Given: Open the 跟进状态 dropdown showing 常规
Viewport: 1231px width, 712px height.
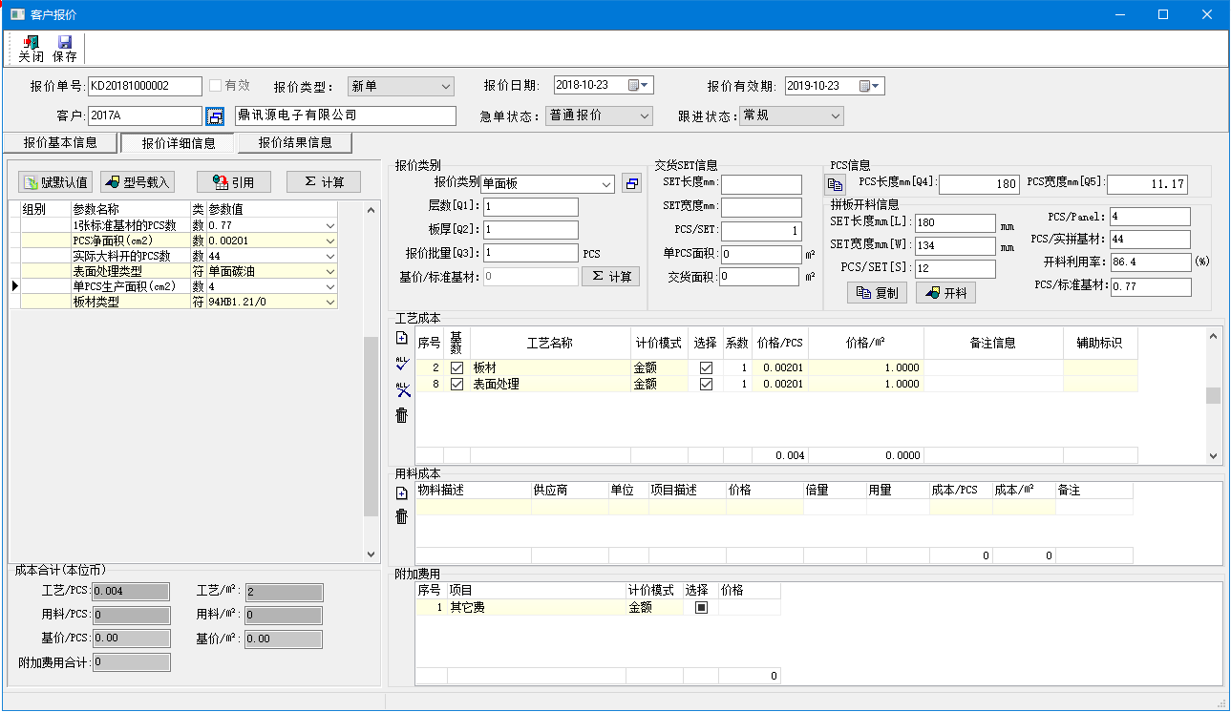Looking at the screenshot, I should click(792, 115).
